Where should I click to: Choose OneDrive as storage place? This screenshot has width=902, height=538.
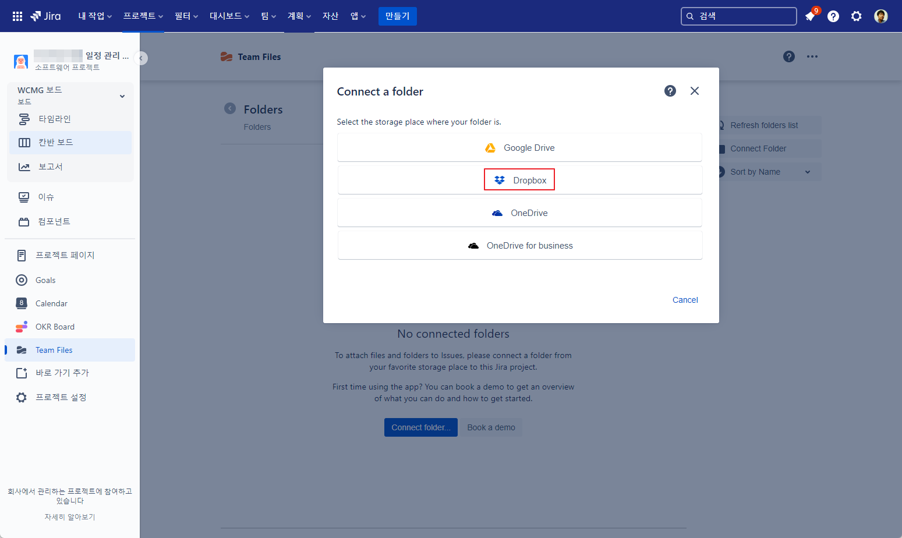click(x=519, y=213)
